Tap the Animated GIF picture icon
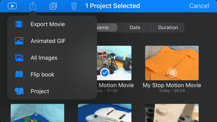The image size is (217, 122). [x=19, y=41]
